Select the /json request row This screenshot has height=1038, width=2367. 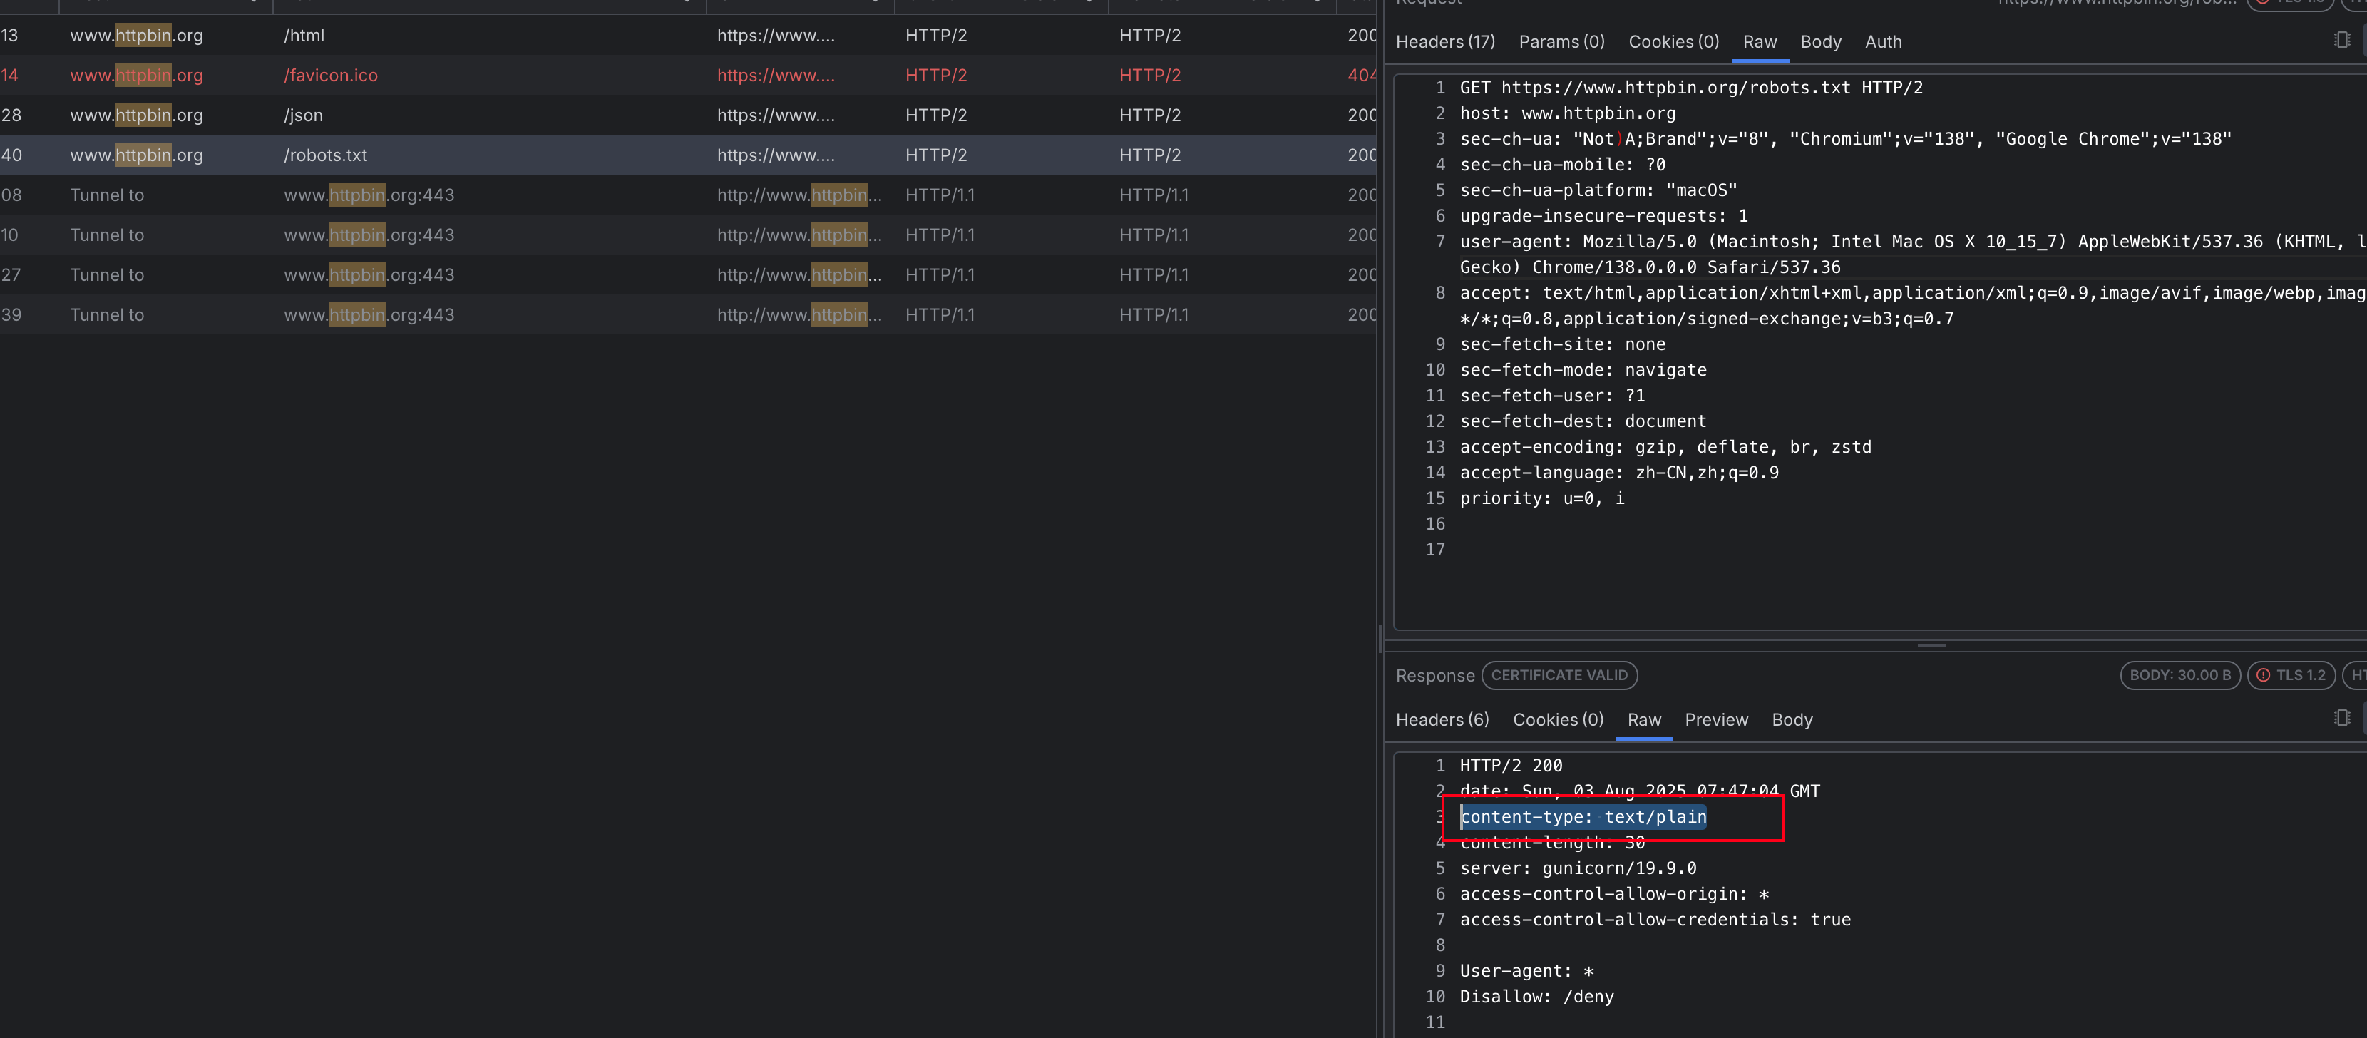pyautogui.click(x=303, y=115)
